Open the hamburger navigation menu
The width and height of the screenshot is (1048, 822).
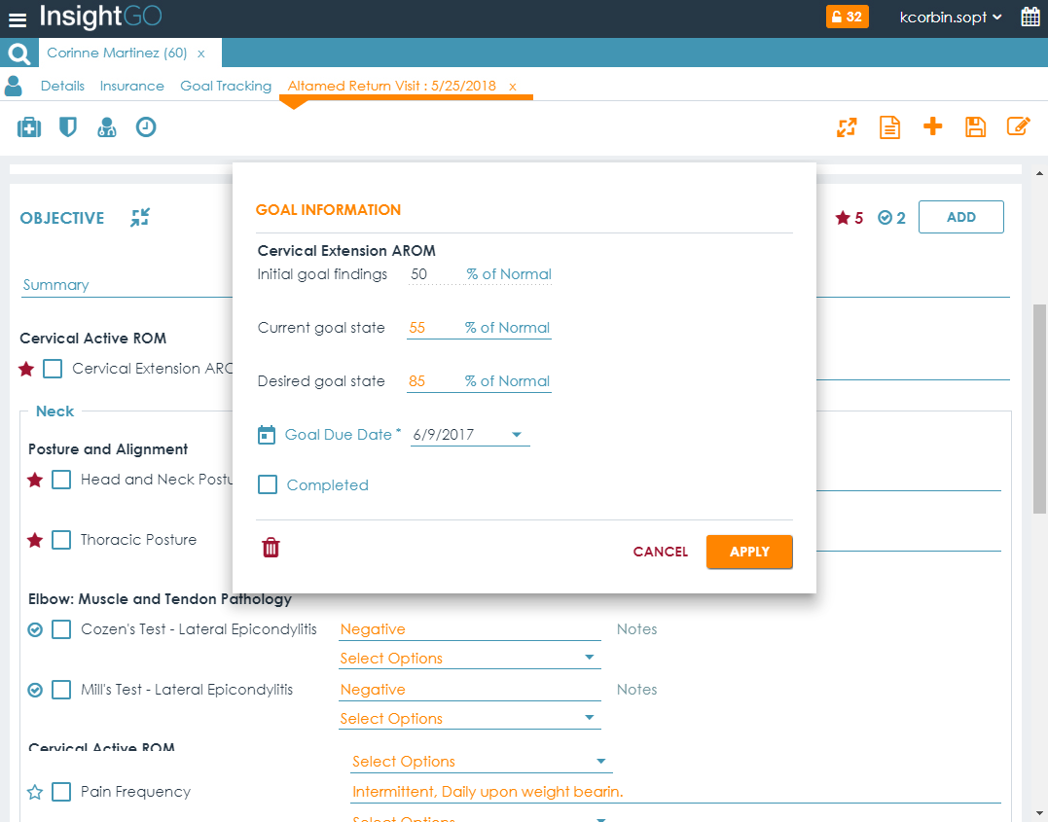pyautogui.click(x=18, y=18)
